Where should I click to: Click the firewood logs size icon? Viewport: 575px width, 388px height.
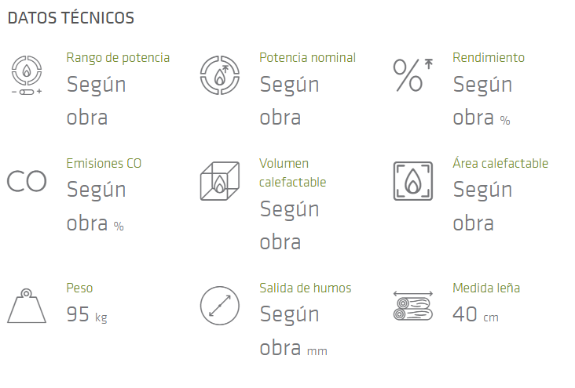(x=412, y=306)
